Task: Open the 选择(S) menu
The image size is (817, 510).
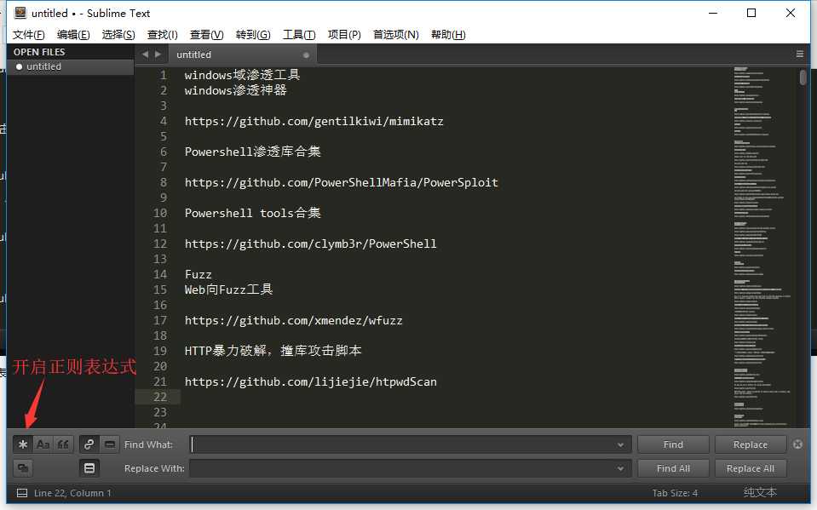Action: (118, 34)
